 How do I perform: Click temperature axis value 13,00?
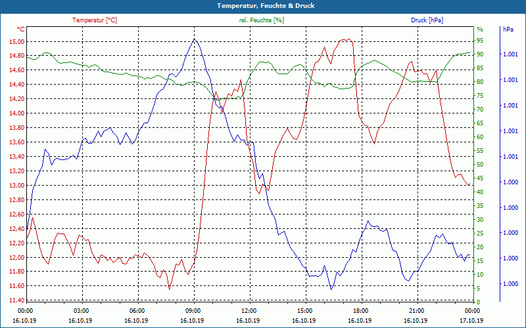click(x=18, y=185)
